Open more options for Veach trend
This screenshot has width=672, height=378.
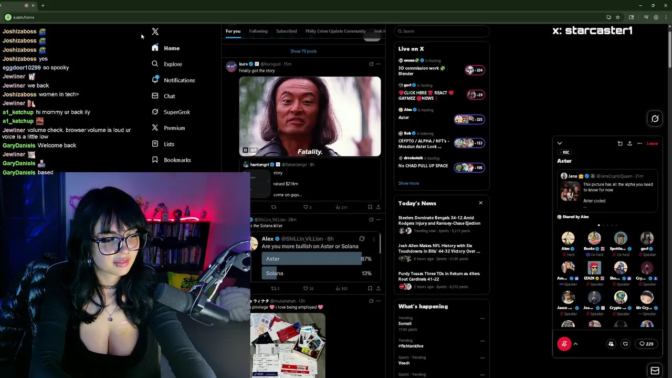click(x=482, y=358)
